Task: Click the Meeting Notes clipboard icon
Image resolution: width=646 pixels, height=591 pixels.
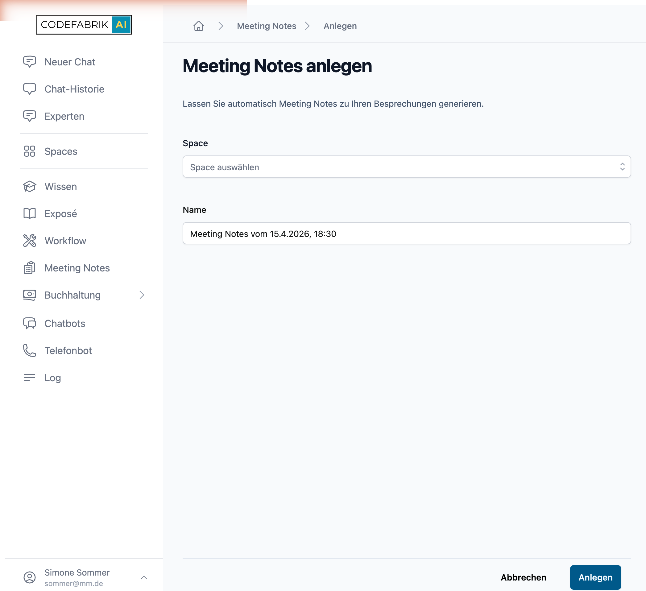Action: coord(30,268)
